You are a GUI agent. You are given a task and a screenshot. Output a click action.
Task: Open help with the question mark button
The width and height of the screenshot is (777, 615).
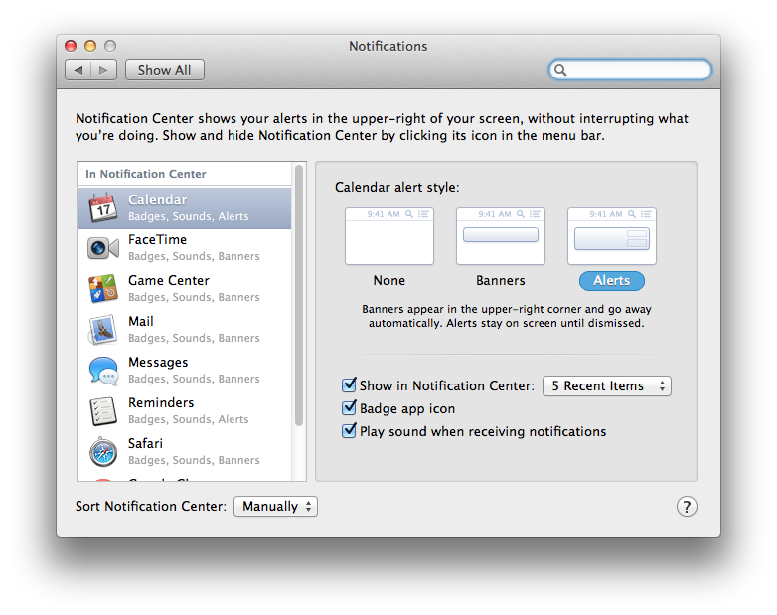(x=687, y=506)
